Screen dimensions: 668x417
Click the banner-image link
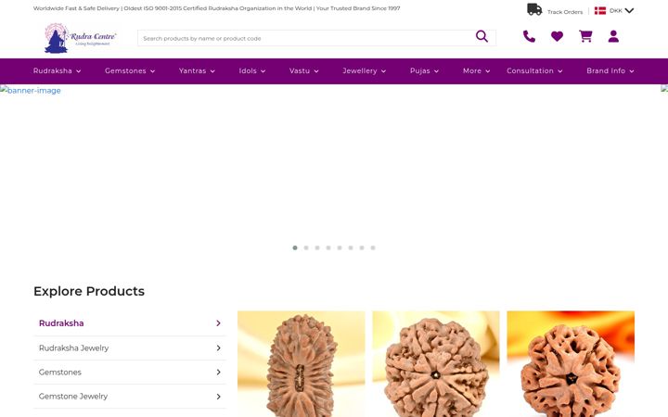[x=31, y=90]
